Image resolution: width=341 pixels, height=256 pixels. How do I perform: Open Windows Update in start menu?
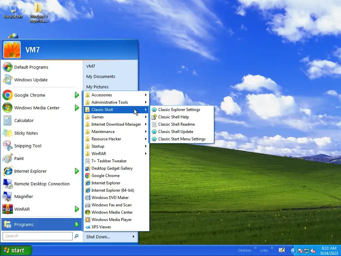tap(41, 80)
